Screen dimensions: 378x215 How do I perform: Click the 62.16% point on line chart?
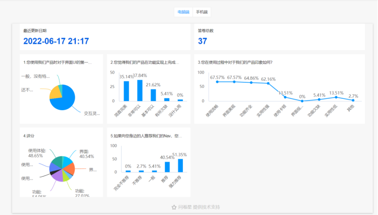[x=268, y=83]
